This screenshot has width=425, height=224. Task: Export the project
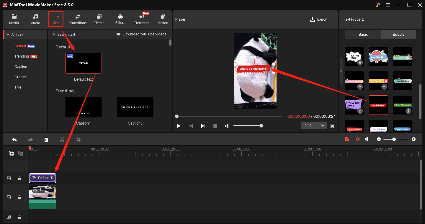coord(319,19)
